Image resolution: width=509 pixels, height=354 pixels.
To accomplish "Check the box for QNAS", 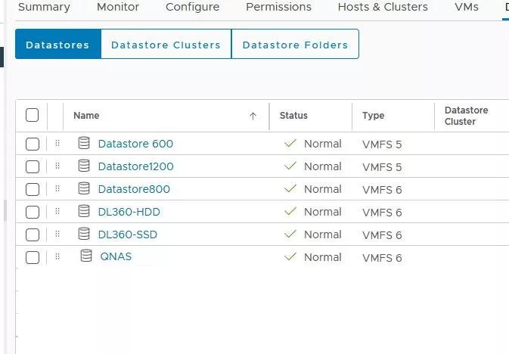I will 33,257.
